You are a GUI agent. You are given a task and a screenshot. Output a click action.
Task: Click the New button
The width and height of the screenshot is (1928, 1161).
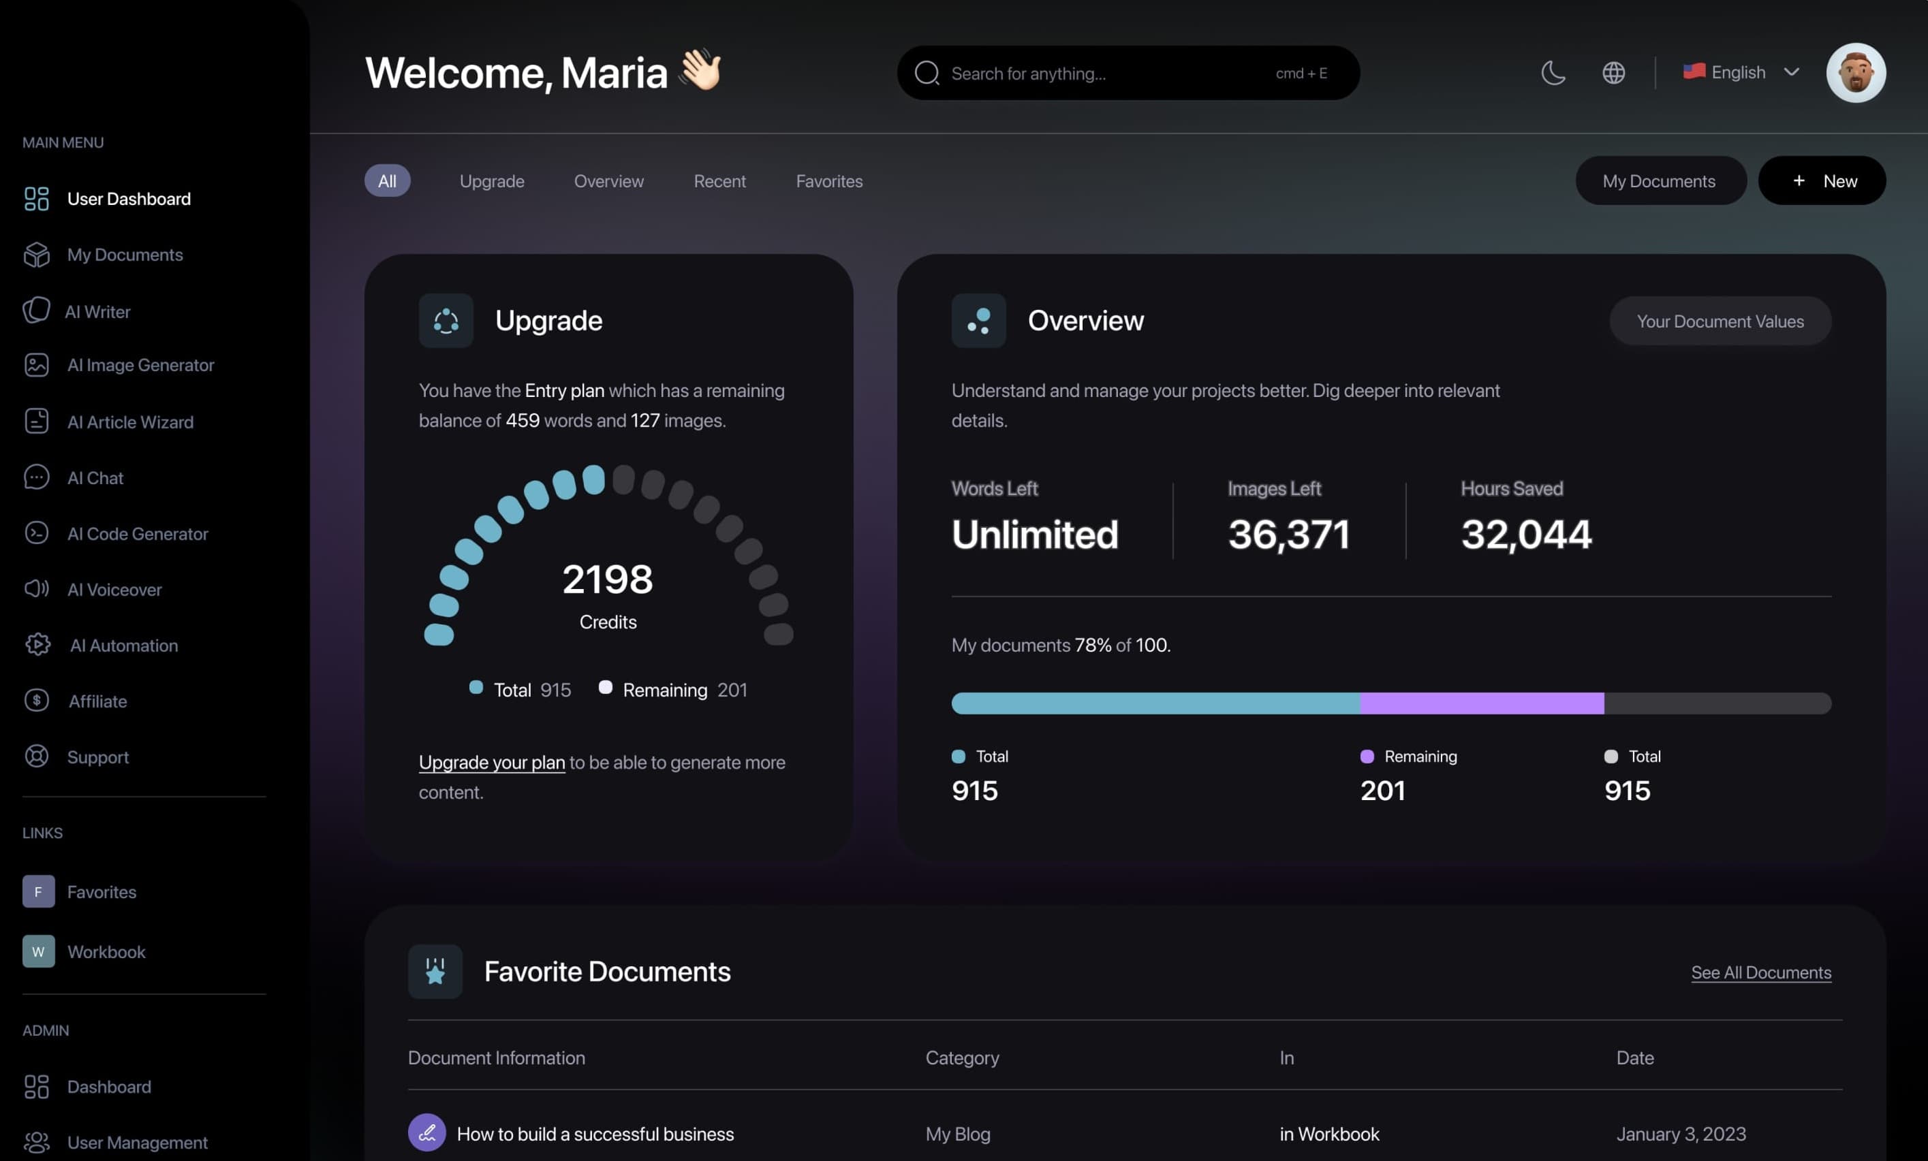coord(1822,180)
